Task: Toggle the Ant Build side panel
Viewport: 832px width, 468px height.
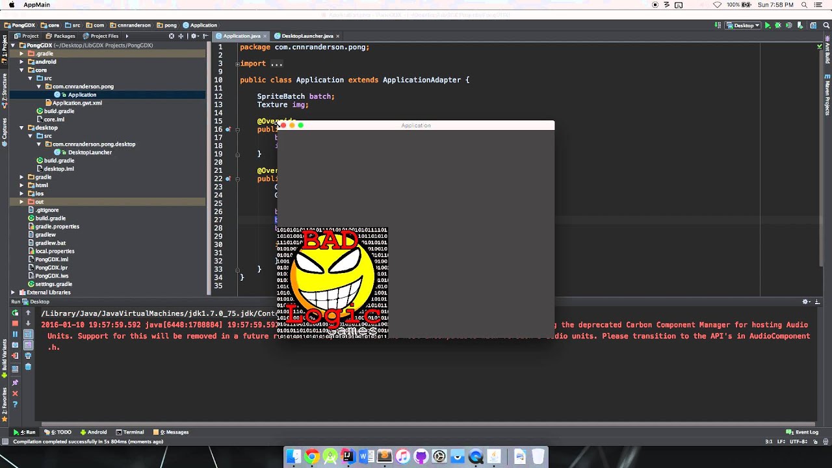Action: point(827,50)
